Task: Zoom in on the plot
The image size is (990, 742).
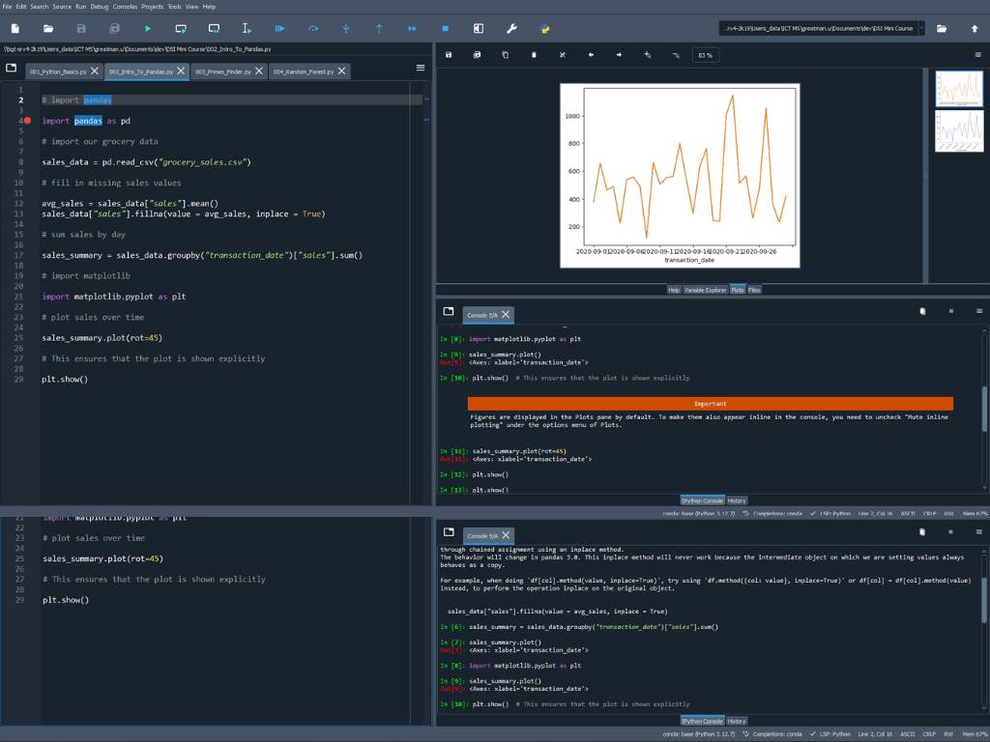Action: pos(647,55)
